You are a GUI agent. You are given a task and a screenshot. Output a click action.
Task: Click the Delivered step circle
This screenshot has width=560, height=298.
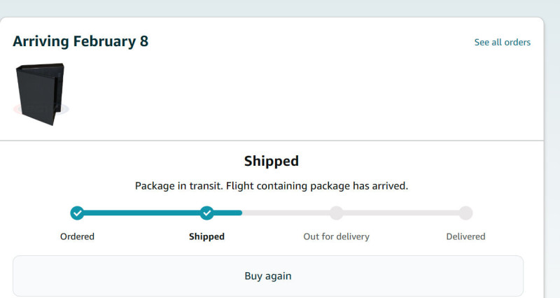(465, 213)
